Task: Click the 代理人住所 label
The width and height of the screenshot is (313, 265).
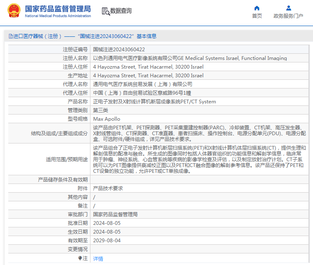Action: [75, 93]
